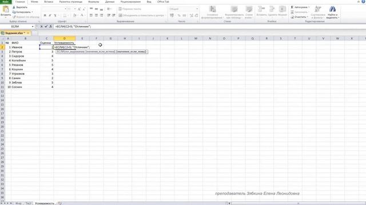Align cell content to top
Screen dimensions: 366x205
point(91,9)
